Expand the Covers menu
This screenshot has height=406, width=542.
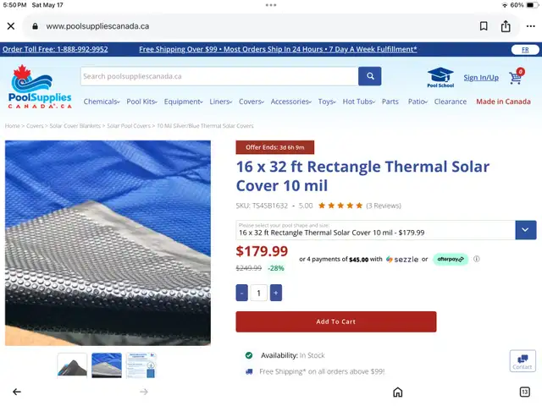252,101
